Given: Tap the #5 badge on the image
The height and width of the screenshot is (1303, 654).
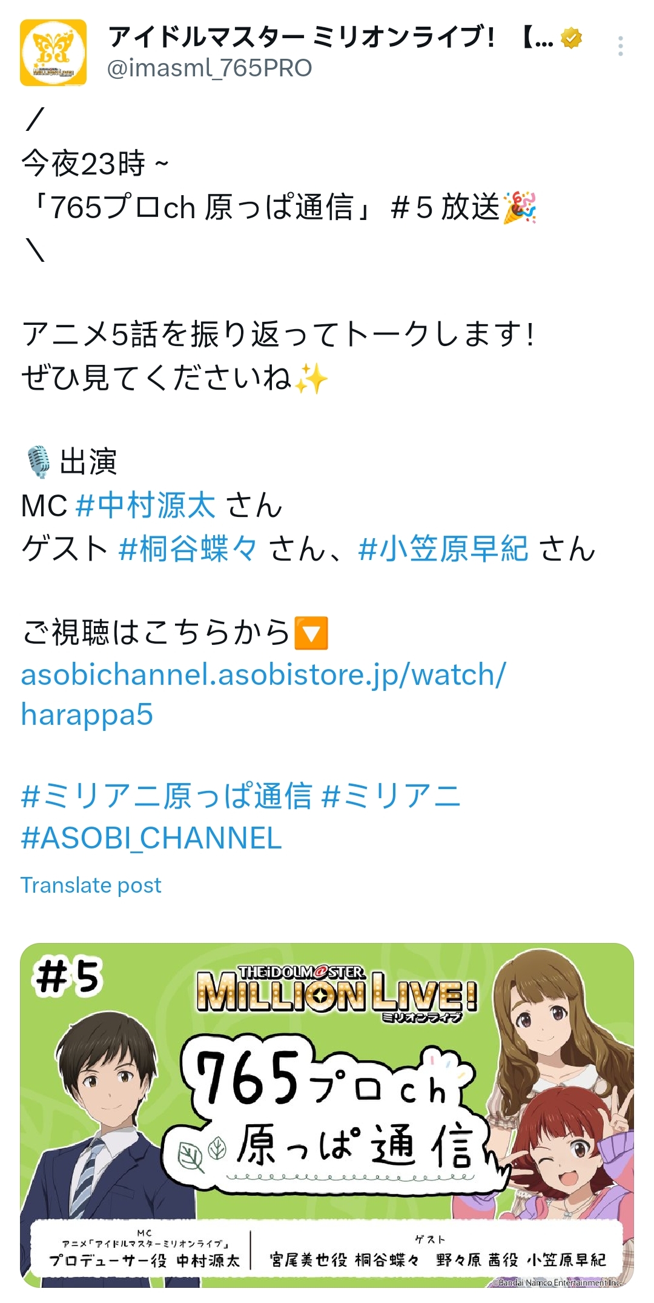Looking at the screenshot, I should click(68, 977).
